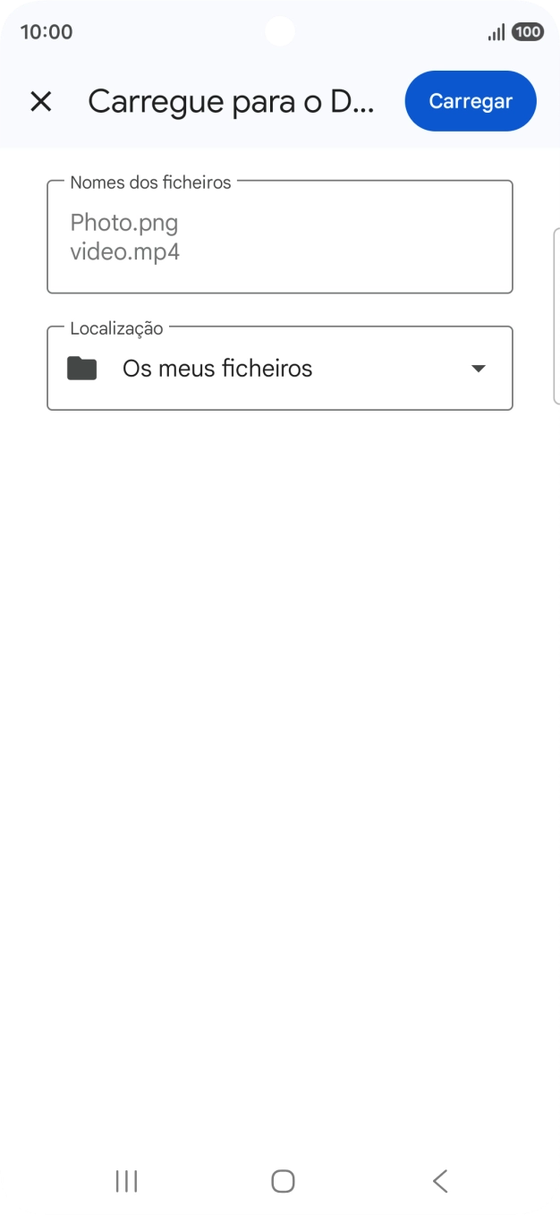Tap the Carregue para o D... title

(x=231, y=101)
